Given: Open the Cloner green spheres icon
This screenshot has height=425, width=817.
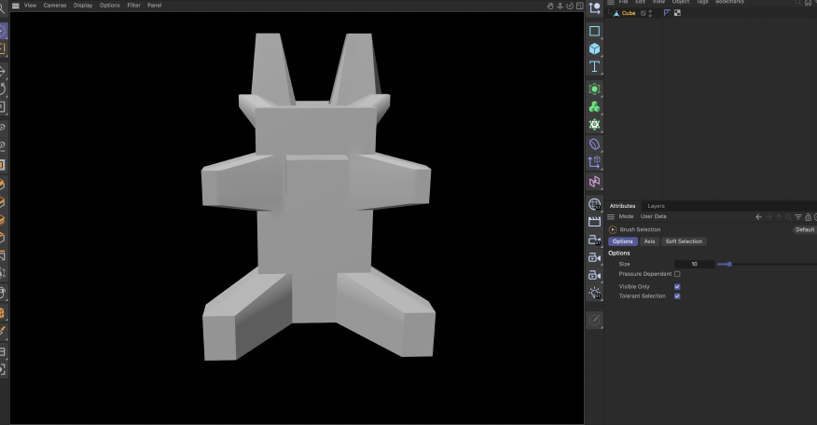Looking at the screenshot, I should [594, 106].
